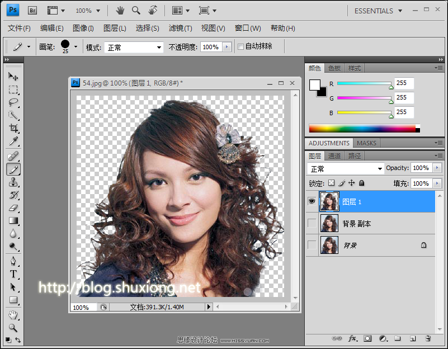Select the Hand tool in toolbox
This screenshot has height=349, width=448.
tap(13, 315)
